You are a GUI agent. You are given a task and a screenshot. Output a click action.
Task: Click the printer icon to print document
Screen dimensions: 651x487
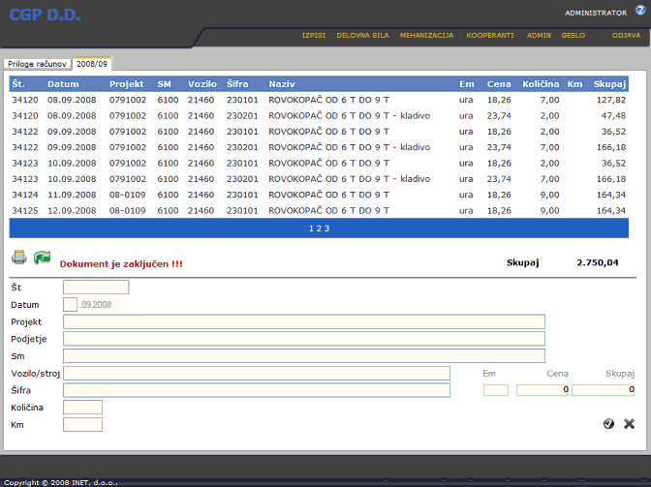click(x=19, y=258)
